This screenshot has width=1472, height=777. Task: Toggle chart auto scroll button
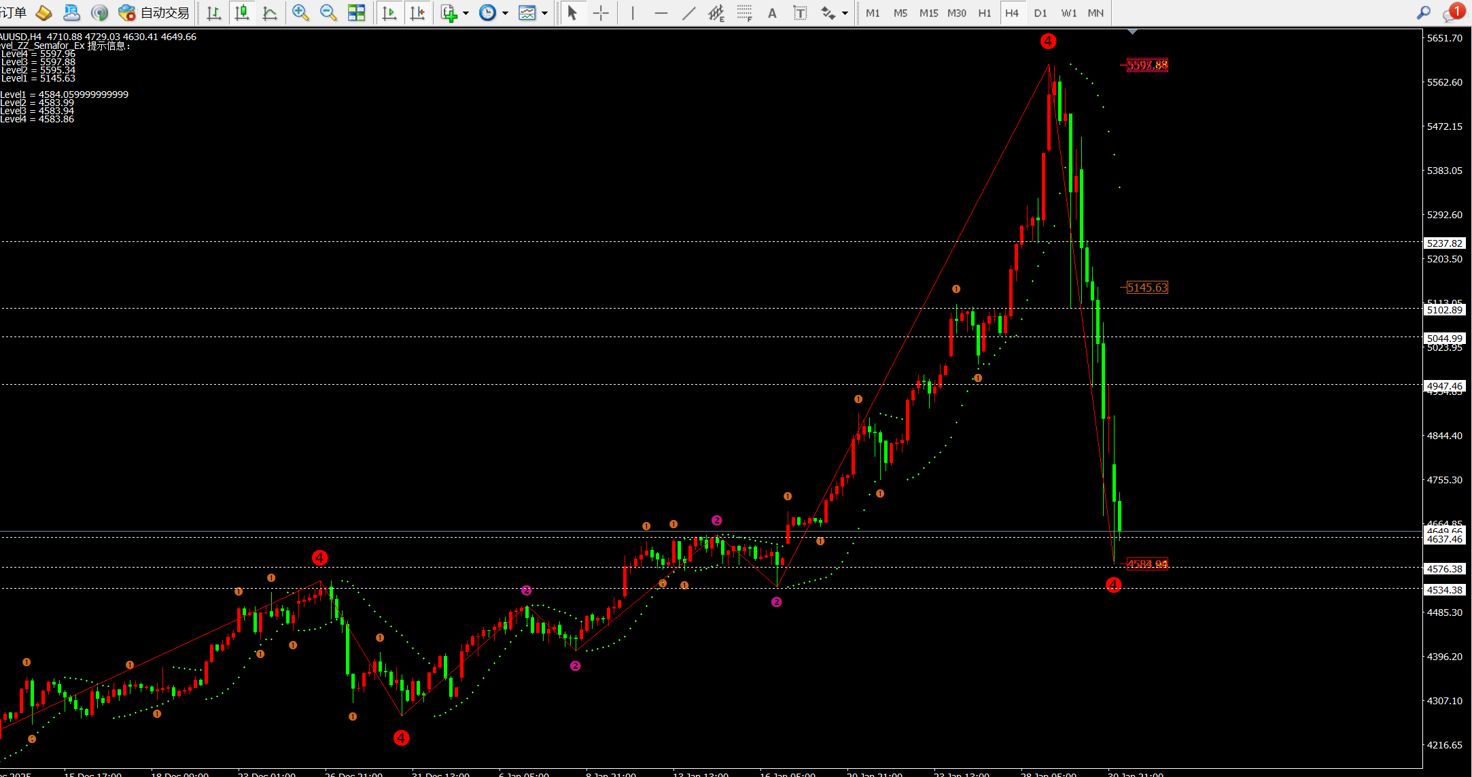pos(389,12)
